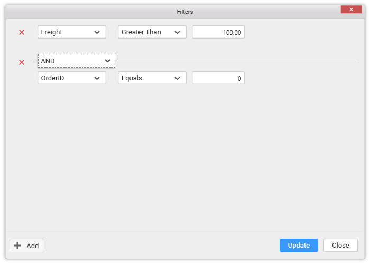Screen dimensions: 370x264
Task: Open the Freight column selector
Action: (71, 32)
